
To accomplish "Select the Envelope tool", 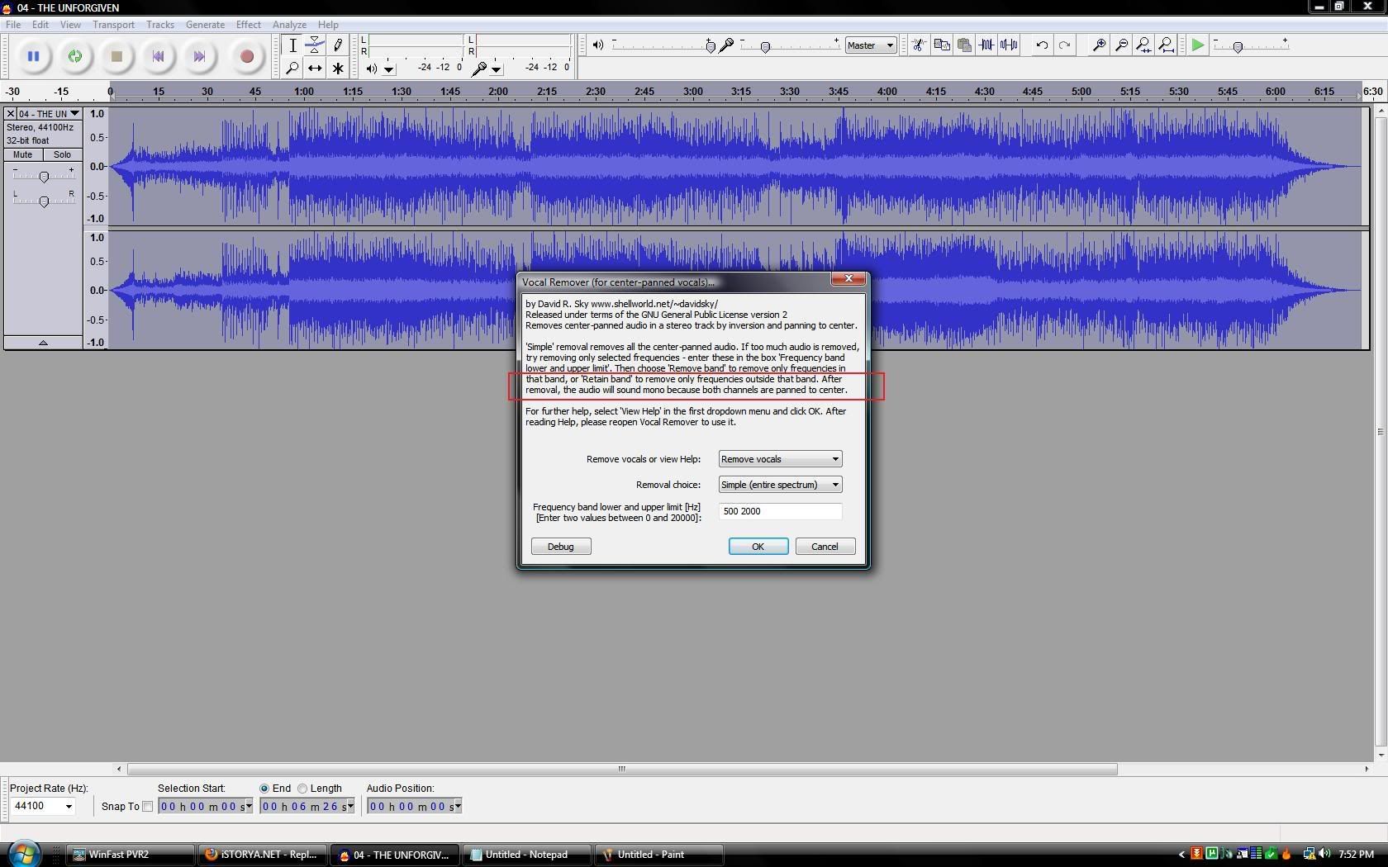I will coord(315,45).
